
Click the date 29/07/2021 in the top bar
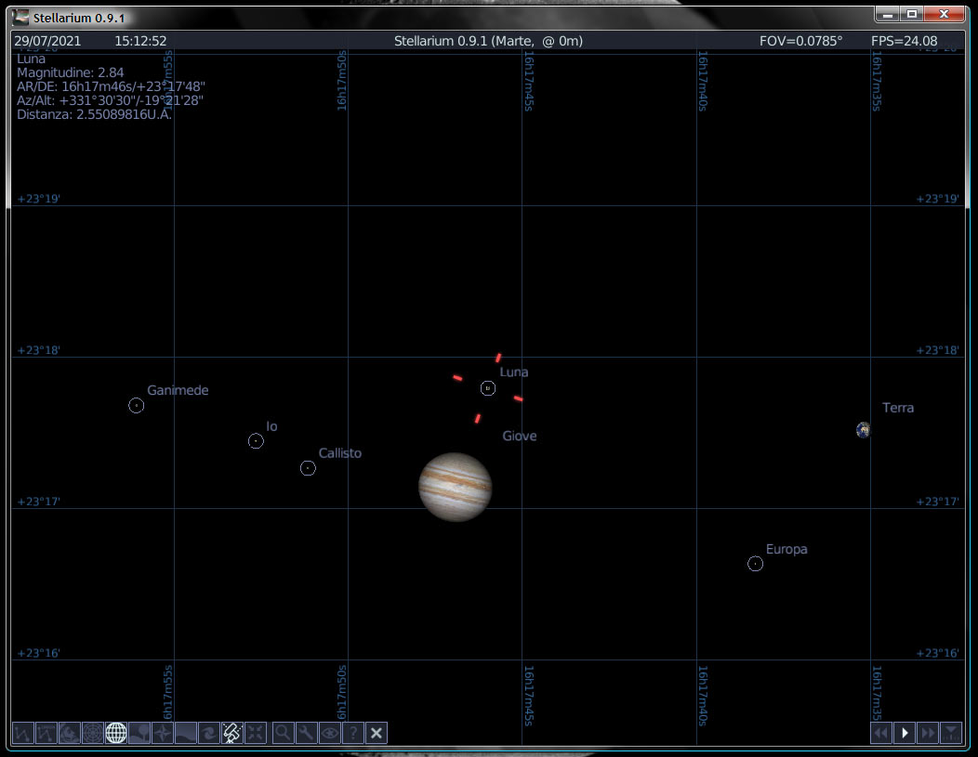[x=47, y=41]
